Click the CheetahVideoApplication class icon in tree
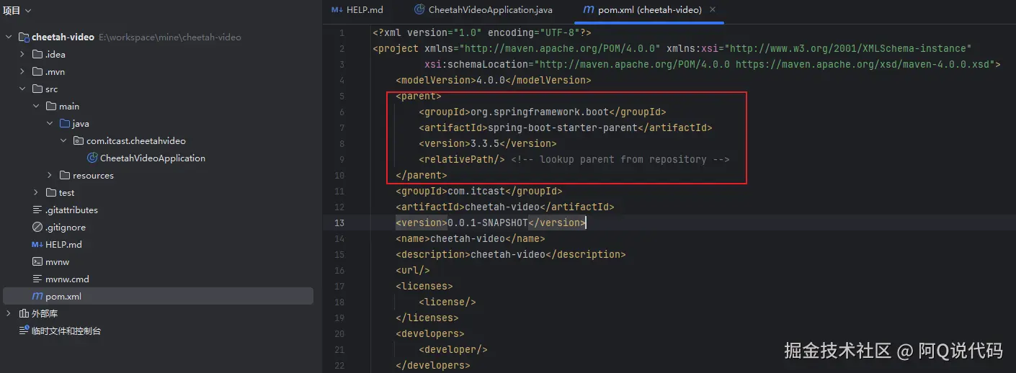The height and width of the screenshot is (373, 1016). point(92,158)
